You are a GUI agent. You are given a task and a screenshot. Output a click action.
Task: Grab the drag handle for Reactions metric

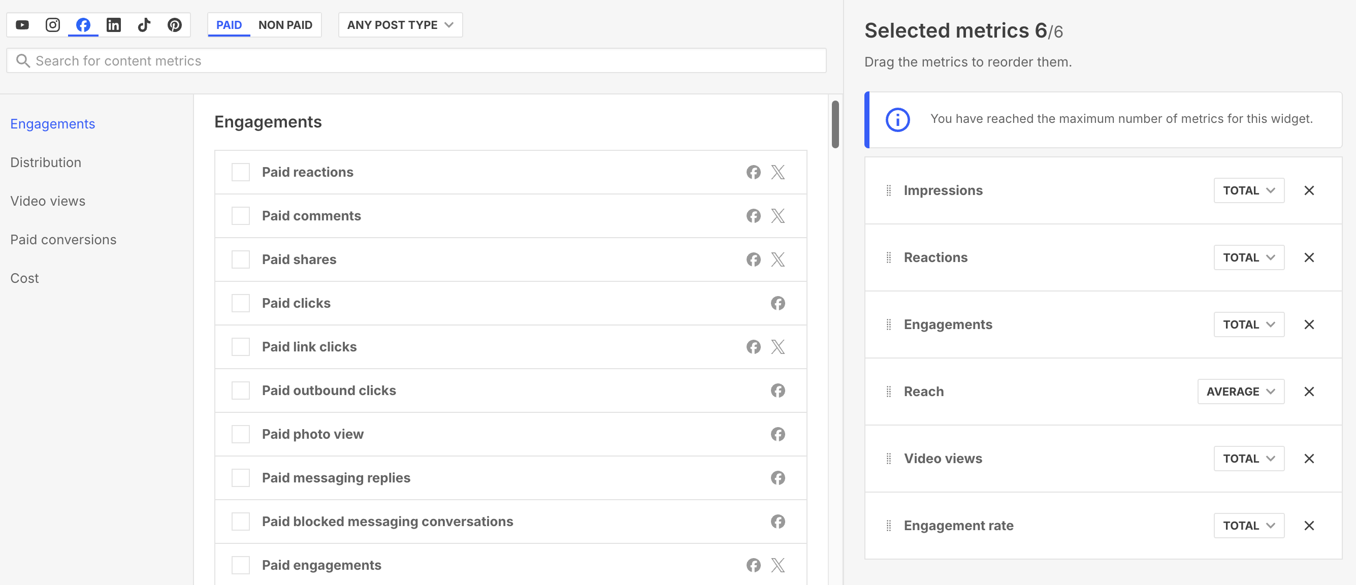click(889, 257)
